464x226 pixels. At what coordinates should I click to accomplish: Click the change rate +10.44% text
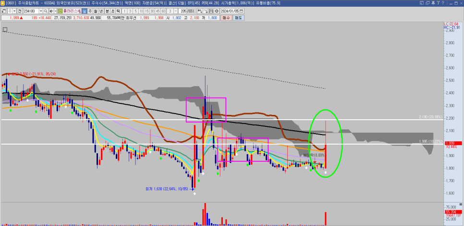[44, 18]
